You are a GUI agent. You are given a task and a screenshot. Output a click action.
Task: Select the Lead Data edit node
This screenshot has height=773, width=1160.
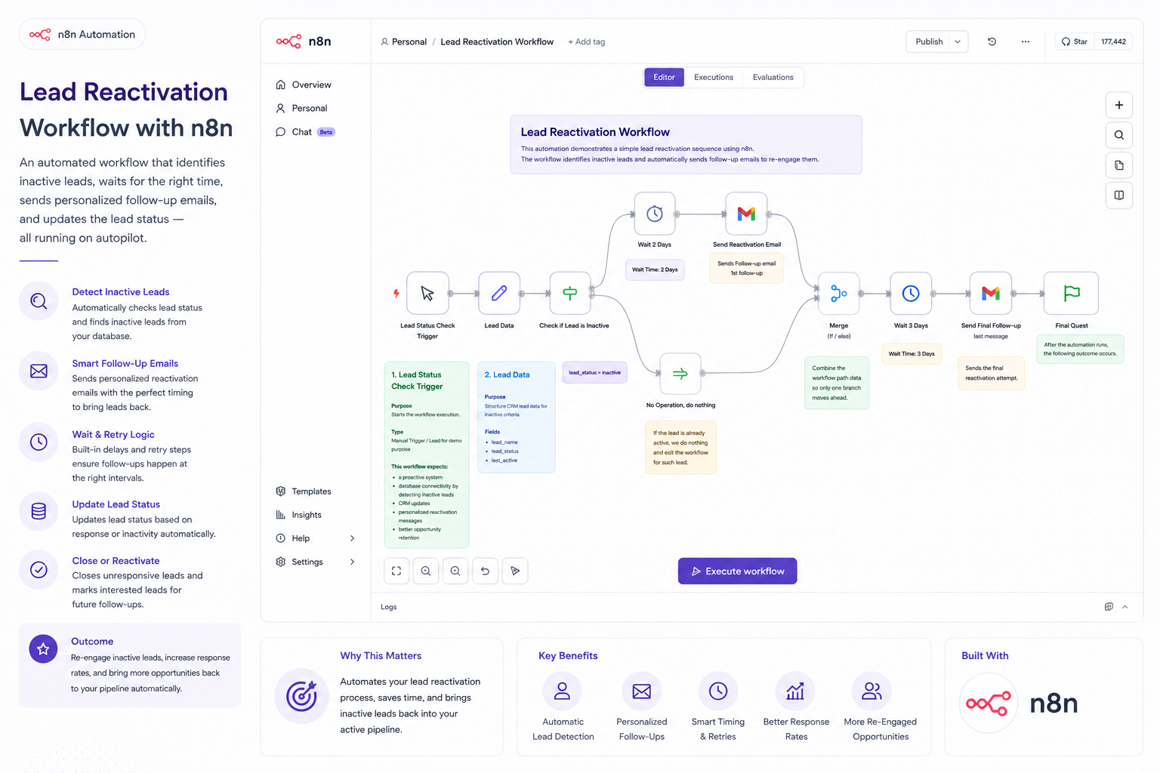pyautogui.click(x=499, y=293)
